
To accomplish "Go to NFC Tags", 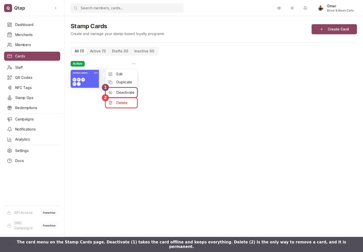I will (32, 88).
